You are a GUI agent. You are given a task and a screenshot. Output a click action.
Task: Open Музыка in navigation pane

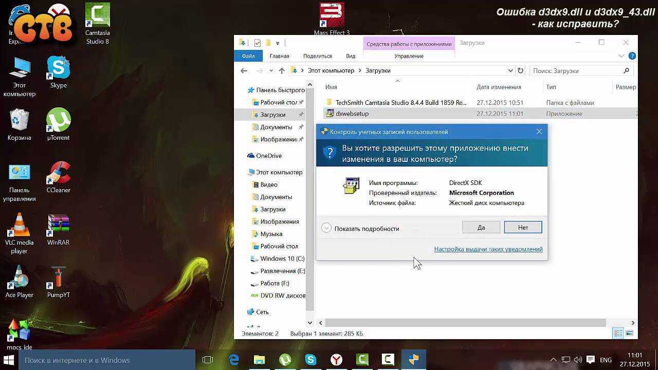271,234
